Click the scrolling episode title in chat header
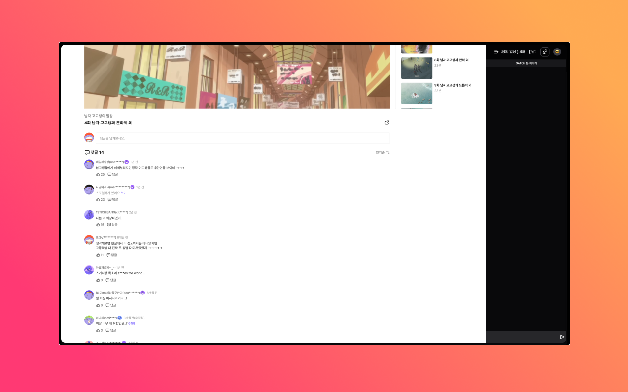628x392 pixels. coord(518,51)
